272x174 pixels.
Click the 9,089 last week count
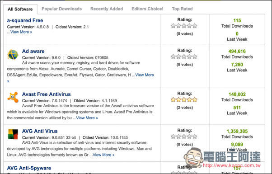point(237,145)
